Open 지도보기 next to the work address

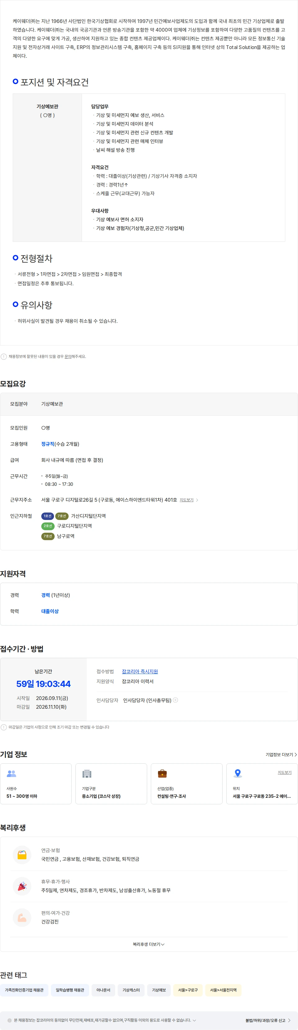coord(186,500)
